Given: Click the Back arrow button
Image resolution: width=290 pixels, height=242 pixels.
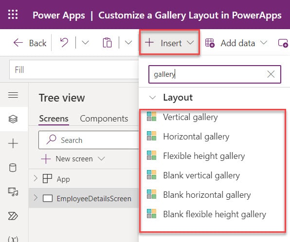Looking at the screenshot, I should [30, 43].
